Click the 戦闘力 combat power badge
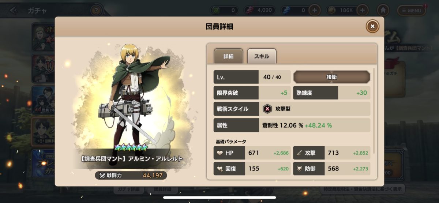Image resolution: width=439 pixels, height=203 pixels. click(x=131, y=176)
